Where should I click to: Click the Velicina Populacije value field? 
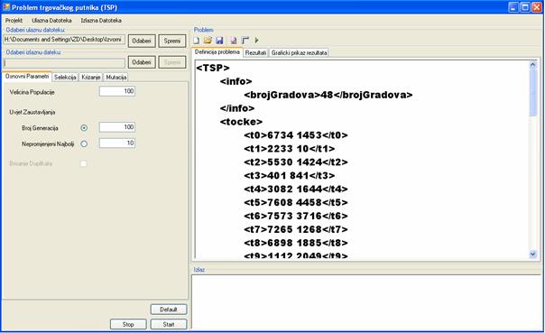point(117,91)
